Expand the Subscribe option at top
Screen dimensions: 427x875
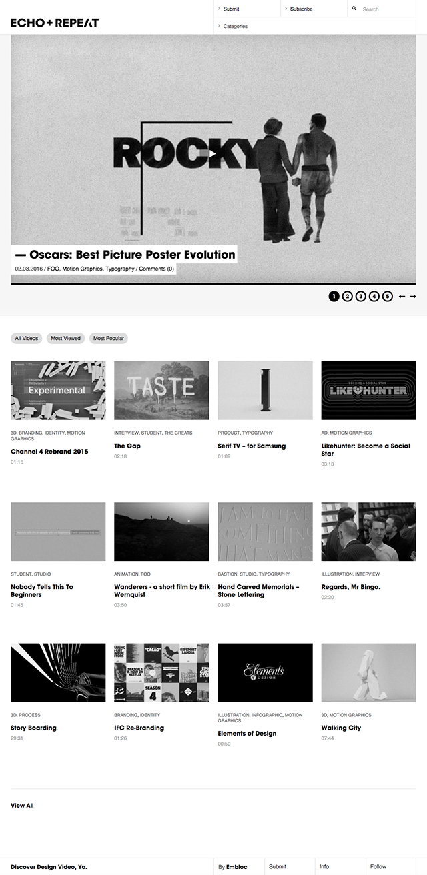(x=301, y=9)
